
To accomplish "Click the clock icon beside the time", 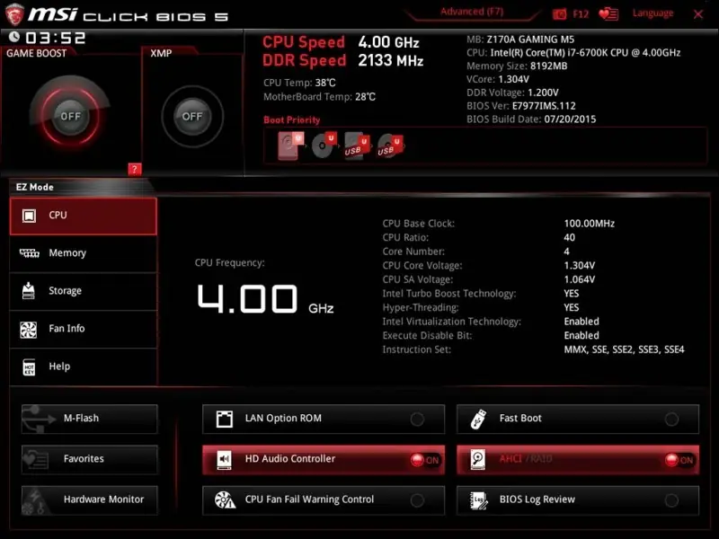I will [x=14, y=37].
